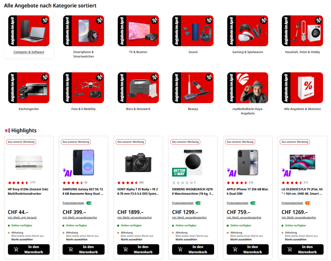Click the Smartphone & Smartwatches category label
This screenshot has height=261, width=331.
(83, 54)
